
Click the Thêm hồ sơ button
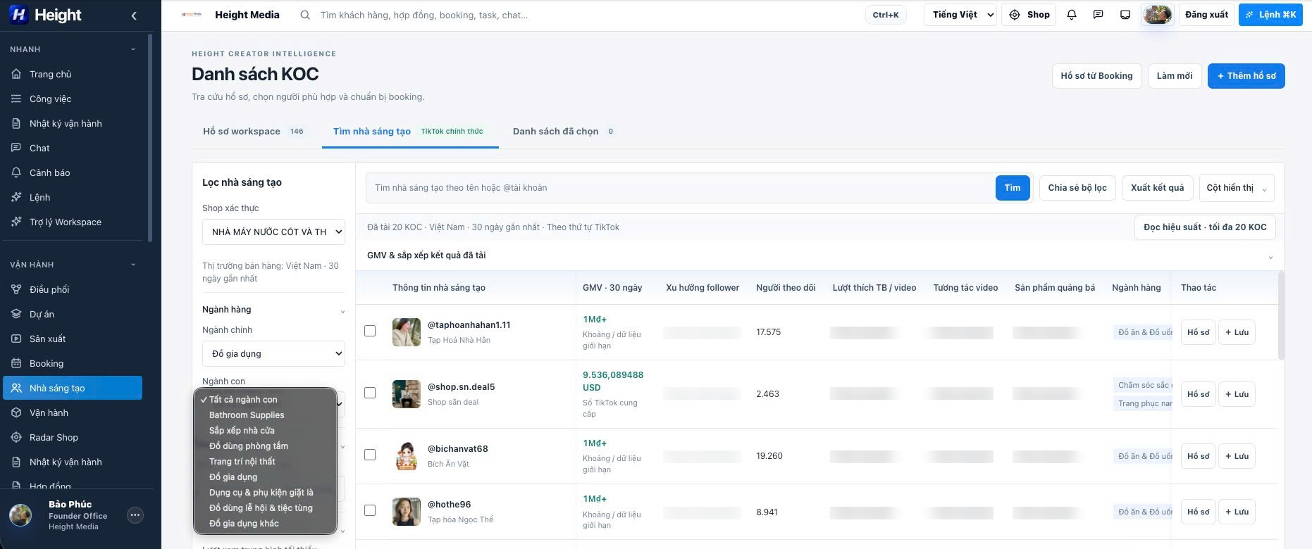(1246, 76)
